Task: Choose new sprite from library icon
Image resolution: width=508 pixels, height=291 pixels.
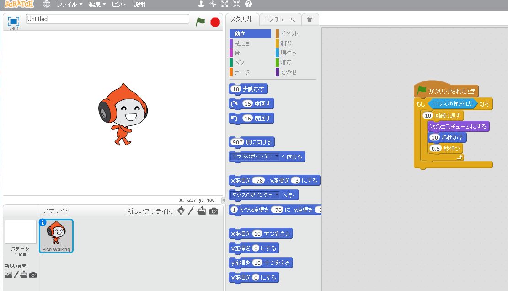Action: [181, 211]
